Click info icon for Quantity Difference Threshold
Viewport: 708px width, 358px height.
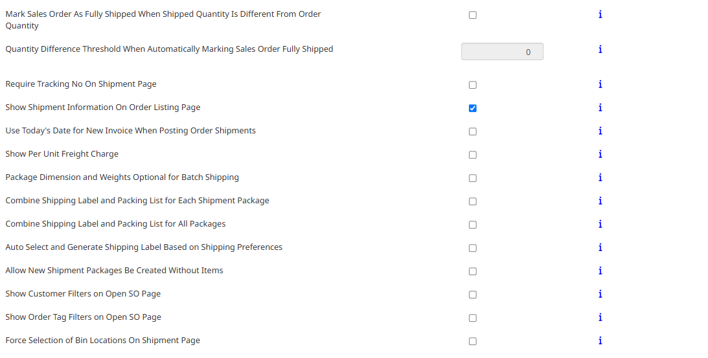point(600,49)
